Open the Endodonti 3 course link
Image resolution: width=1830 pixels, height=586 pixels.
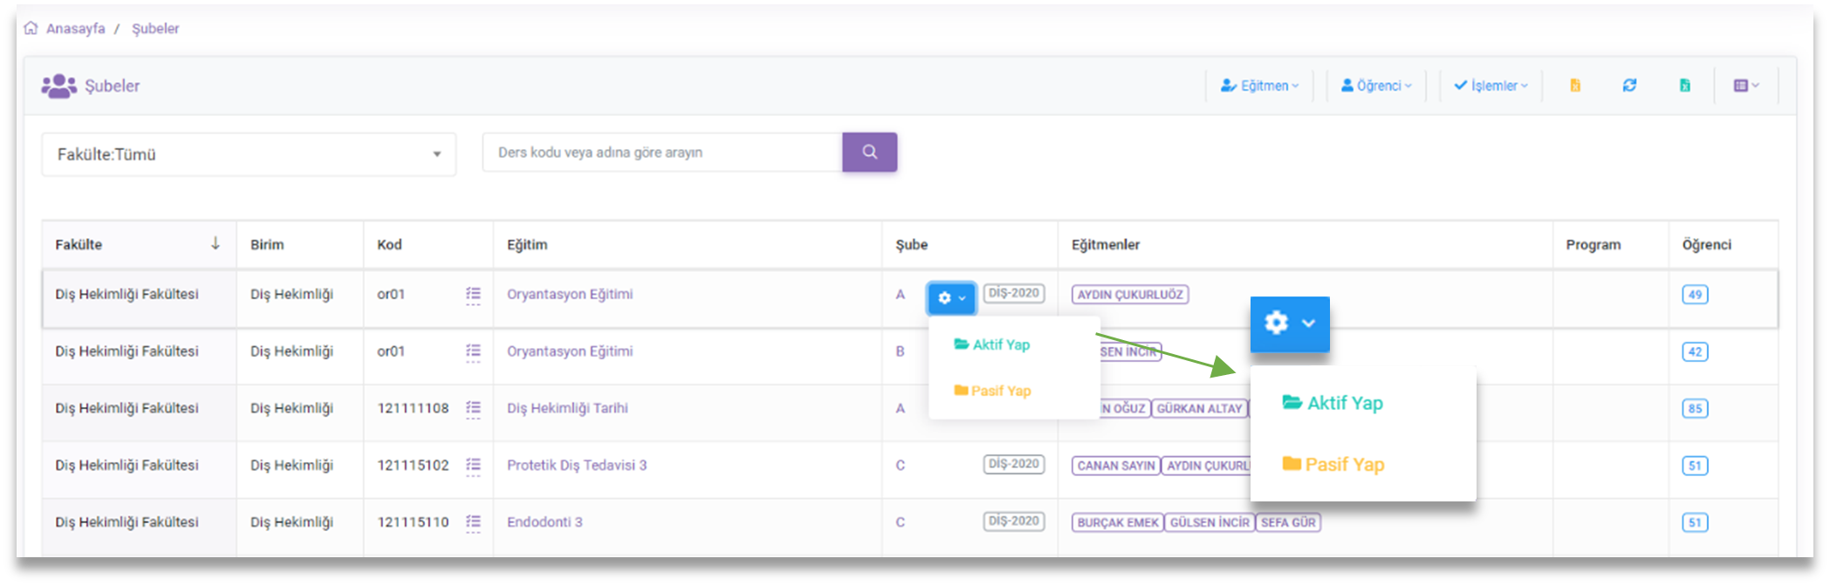(x=545, y=522)
